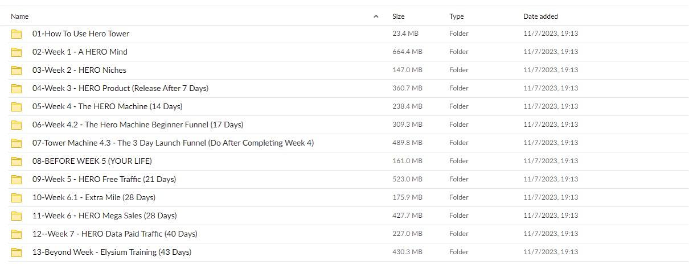Click the folder icon for 08-BEFORE WEEK 5
689x265 pixels.
pyautogui.click(x=17, y=162)
